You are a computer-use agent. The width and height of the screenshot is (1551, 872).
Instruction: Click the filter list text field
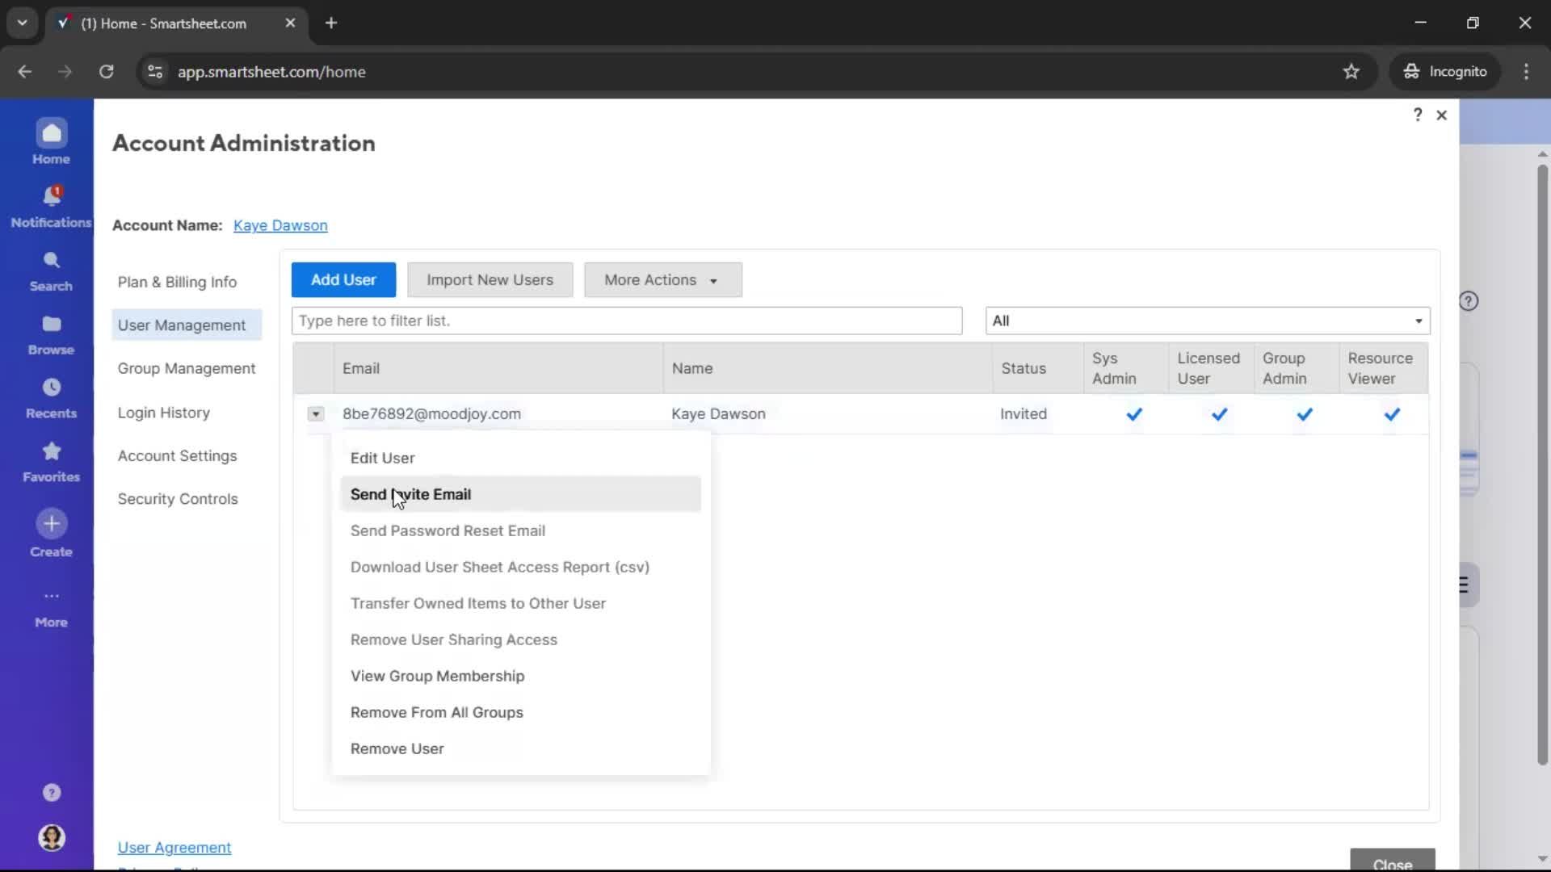[x=626, y=321]
